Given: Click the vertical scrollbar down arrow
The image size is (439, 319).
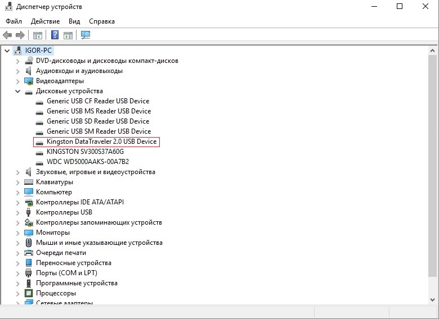Looking at the screenshot, I should click(x=433, y=299).
